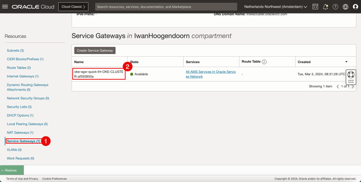Image resolution: width=361 pixels, height=182 pixels.
Task: Open the language globe selector
Action: pyautogui.click(x=345, y=7)
